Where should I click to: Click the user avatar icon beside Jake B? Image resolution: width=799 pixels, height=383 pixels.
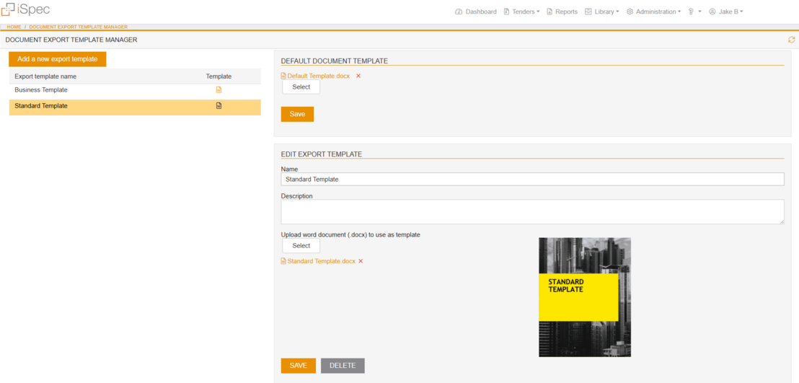pos(712,12)
